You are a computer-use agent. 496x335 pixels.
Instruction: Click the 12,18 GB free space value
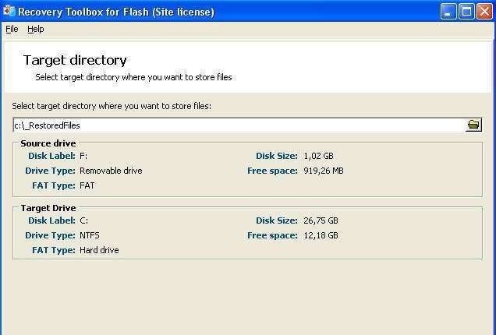coord(321,235)
